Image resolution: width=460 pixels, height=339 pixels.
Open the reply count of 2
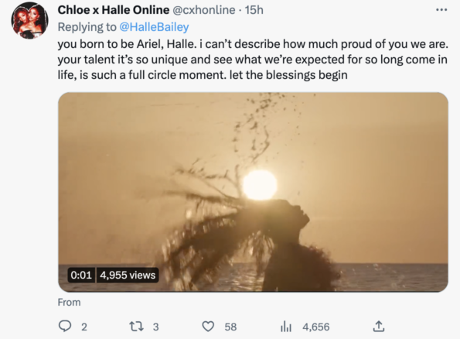coord(84,327)
